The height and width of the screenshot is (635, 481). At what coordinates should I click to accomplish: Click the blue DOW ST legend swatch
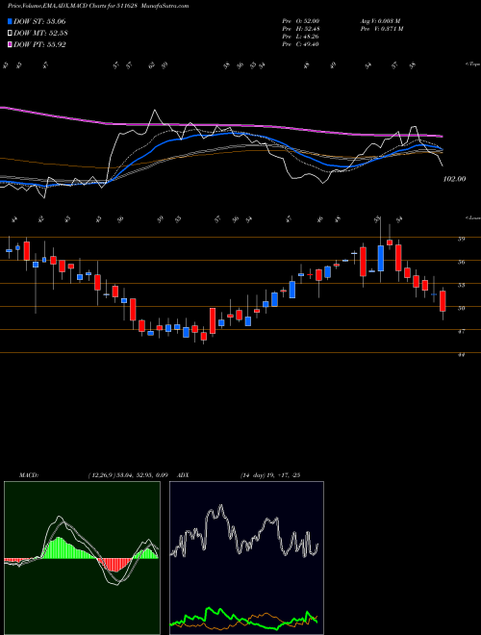[x=11, y=21]
